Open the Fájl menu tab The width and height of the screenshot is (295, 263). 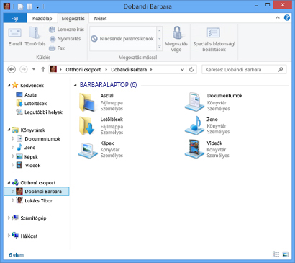15,18
